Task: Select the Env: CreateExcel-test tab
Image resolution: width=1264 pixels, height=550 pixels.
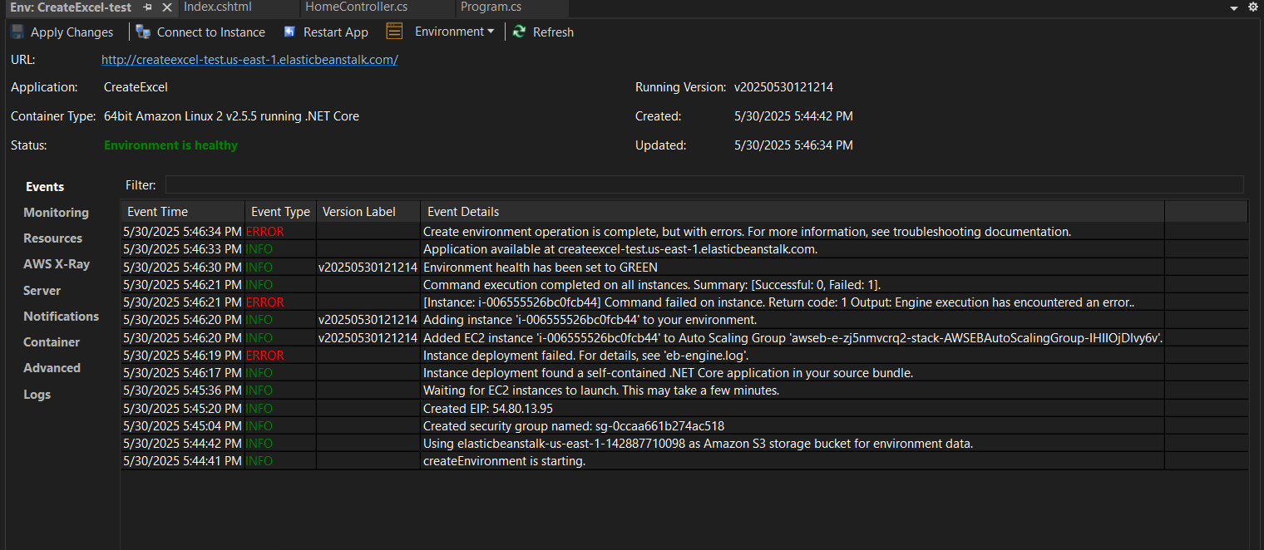Action: pos(70,7)
